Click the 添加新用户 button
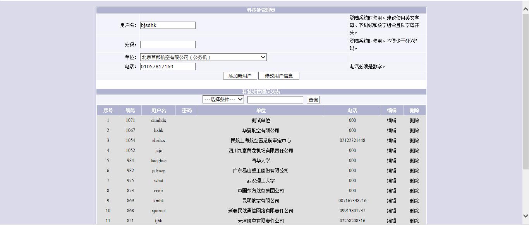529x225 pixels. click(240, 76)
